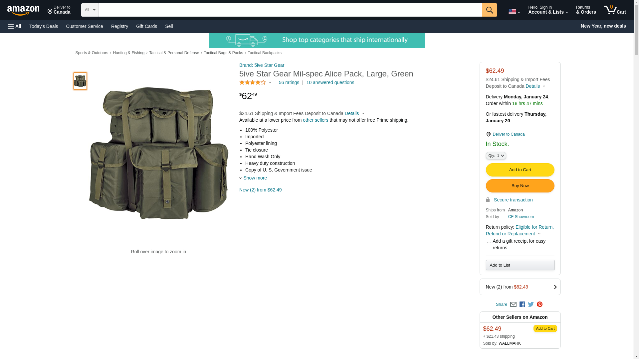Click the search magnifier Go button

coord(490,10)
